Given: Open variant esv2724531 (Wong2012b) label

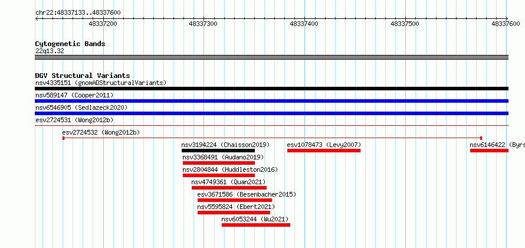Looking at the screenshot, I should (x=73, y=120).
